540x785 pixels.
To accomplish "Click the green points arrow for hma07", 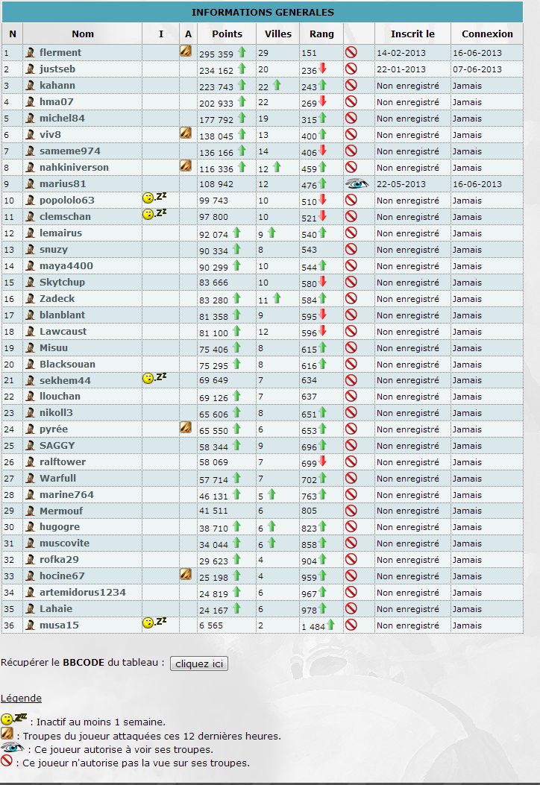I will coord(242,102).
